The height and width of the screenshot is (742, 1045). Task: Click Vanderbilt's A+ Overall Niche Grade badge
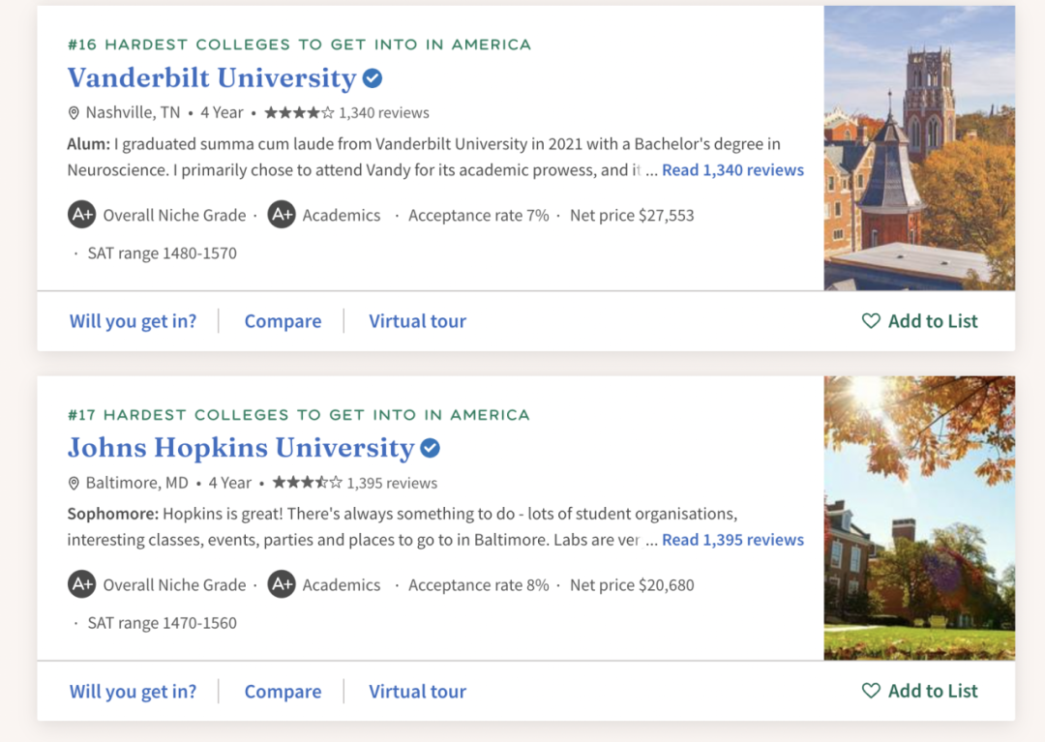click(82, 215)
